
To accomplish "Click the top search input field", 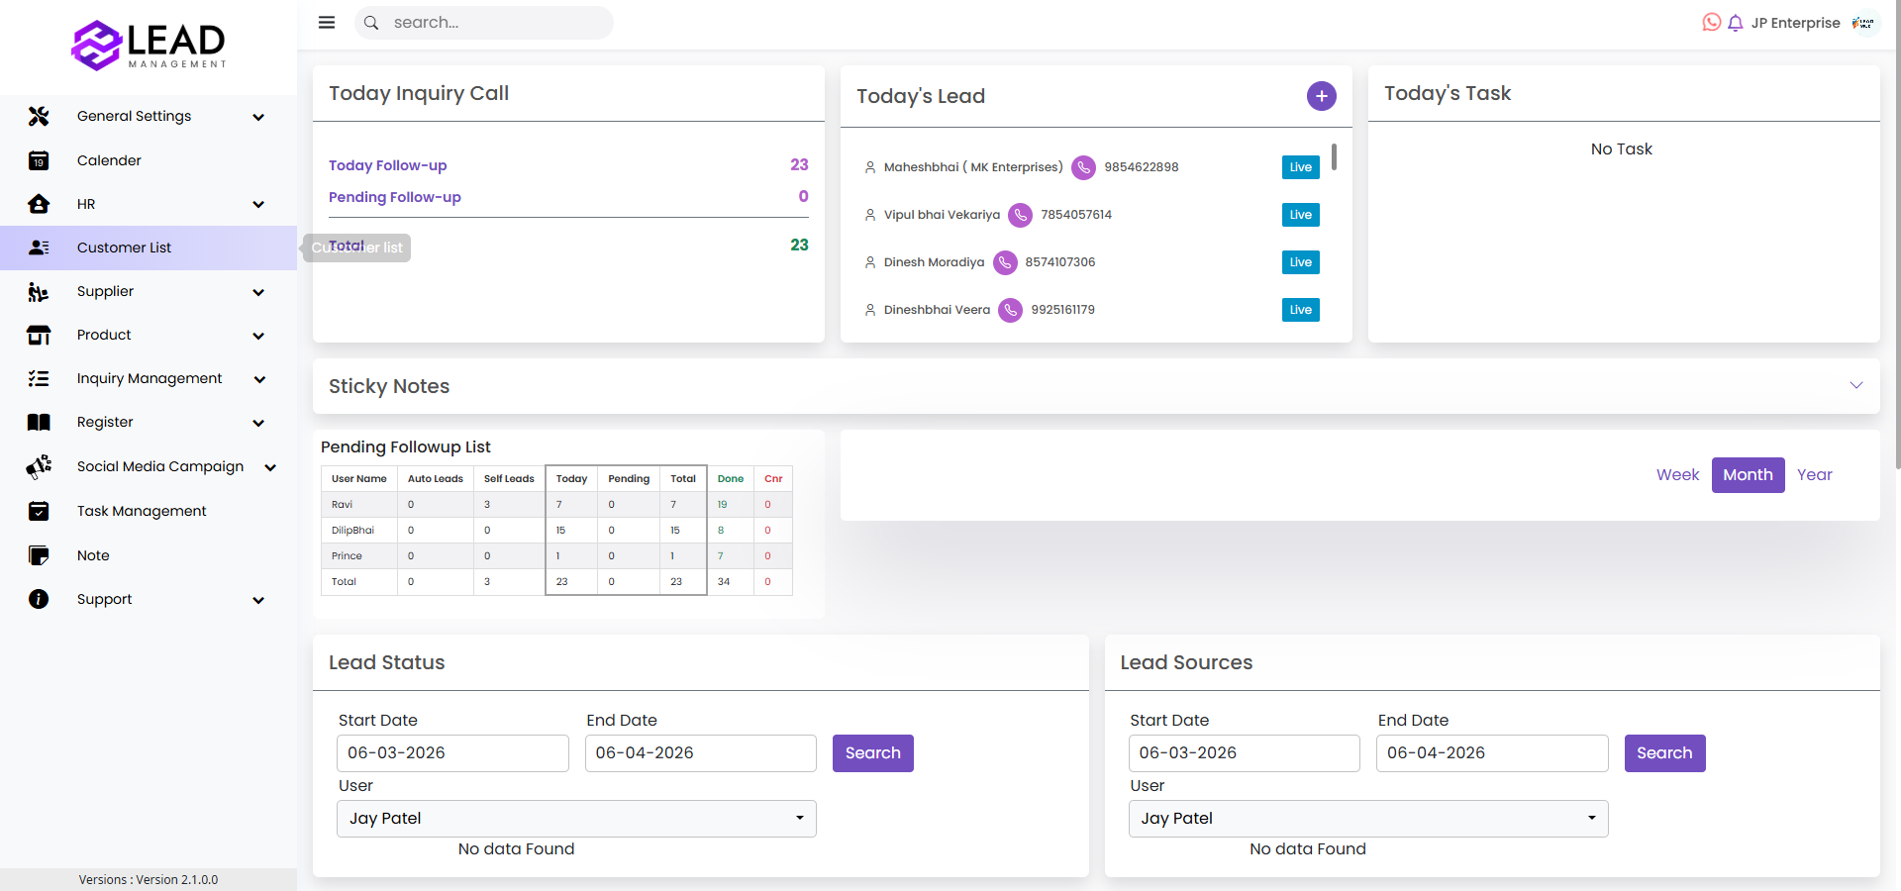I will pyautogui.click(x=484, y=23).
